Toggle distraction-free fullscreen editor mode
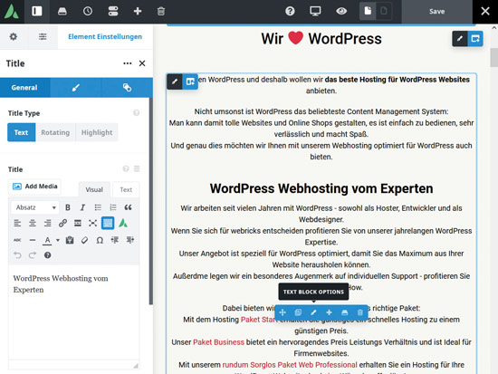The height and width of the screenshot is (374, 498). click(92, 223)
